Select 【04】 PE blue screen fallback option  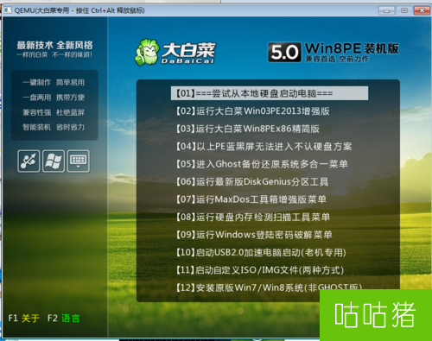tap(264, 147)
